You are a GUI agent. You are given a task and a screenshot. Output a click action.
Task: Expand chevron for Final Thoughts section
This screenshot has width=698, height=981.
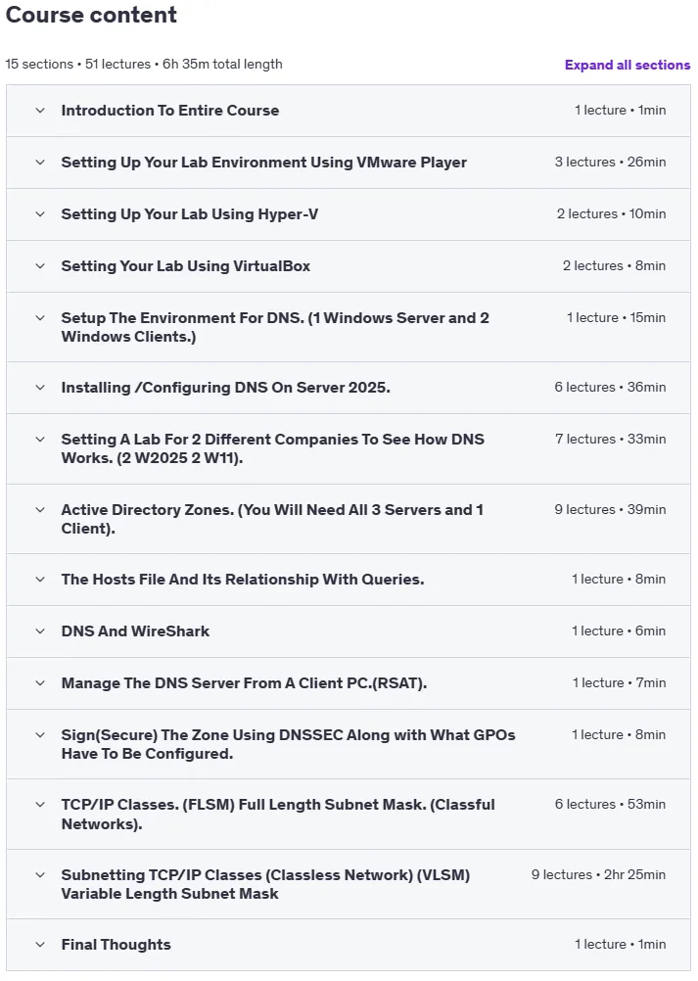[40, 944]
